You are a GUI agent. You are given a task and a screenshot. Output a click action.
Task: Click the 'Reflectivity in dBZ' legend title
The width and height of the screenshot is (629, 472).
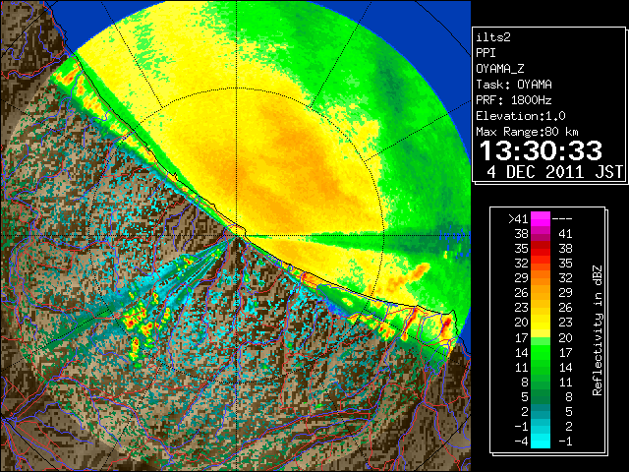(x=597, y=330)
